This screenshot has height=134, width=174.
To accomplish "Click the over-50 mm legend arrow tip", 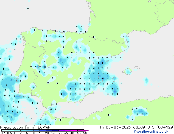I will click(x=87, y=130).
